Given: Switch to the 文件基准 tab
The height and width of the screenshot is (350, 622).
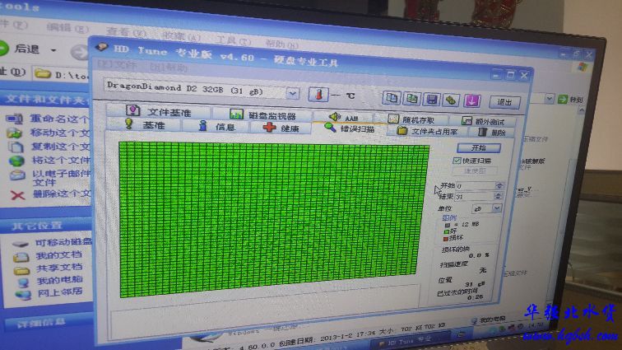Looking at the screenshot, I should (x=159, y=111).
